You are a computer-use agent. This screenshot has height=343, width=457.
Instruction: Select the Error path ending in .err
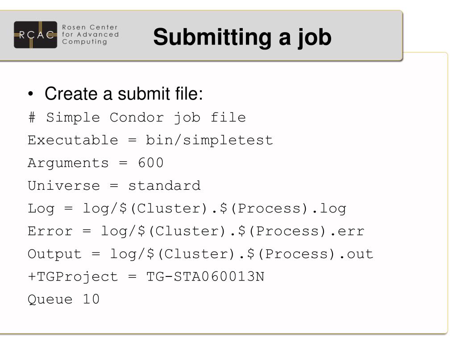coord(233,232)
